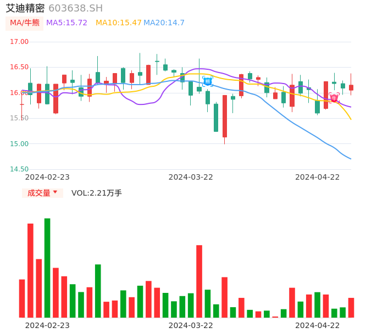This screenshot has width=377, height=333.
Task: Click the 2024-02-23 date label under candlestick chart
Action: (x=47, y=177)
